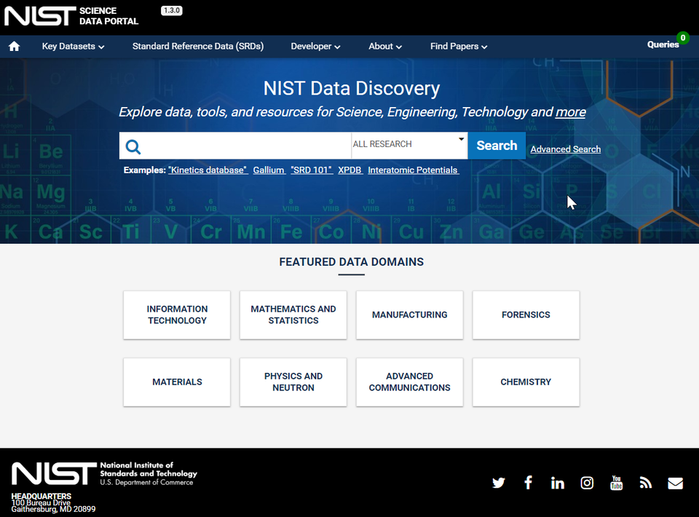Open NIST Instagram page icon

(x=587, y=483)
